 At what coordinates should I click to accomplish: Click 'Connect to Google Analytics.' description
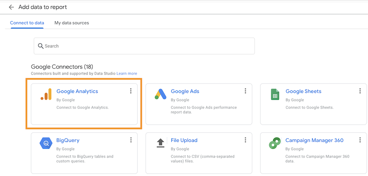[x=83, y=108]
